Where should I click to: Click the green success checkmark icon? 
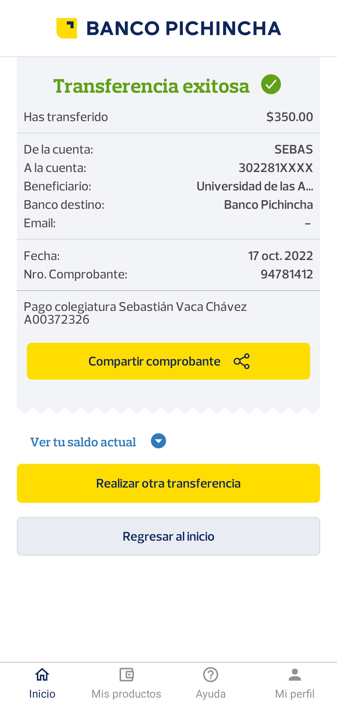(271, 84)
